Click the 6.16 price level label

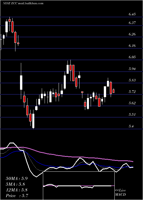tap(132, 46)
